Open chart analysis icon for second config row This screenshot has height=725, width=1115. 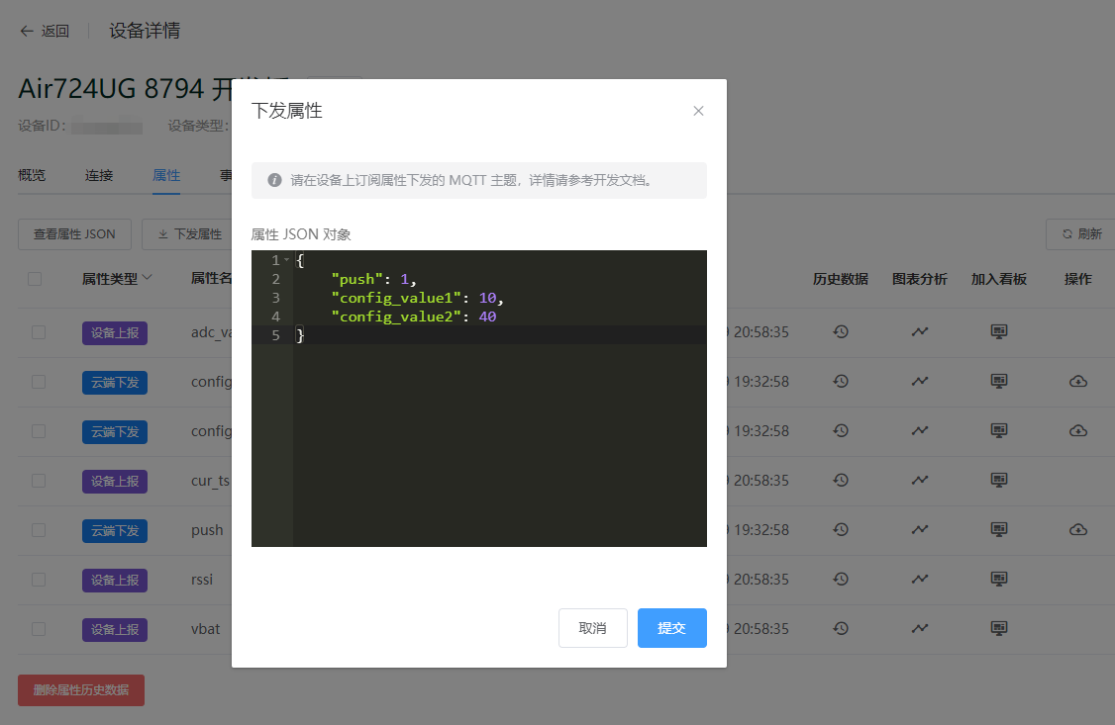coord(920,430)
